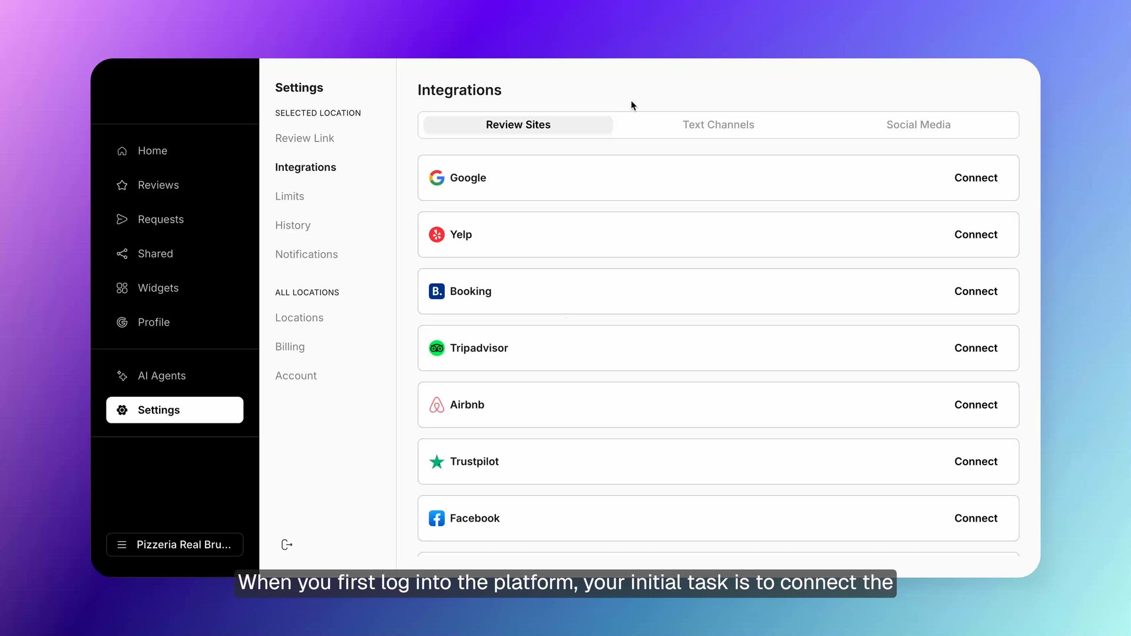Switch to the Text Channels tab
The width and height of the screenshot is (1131, 636).
tap(719, 124)
